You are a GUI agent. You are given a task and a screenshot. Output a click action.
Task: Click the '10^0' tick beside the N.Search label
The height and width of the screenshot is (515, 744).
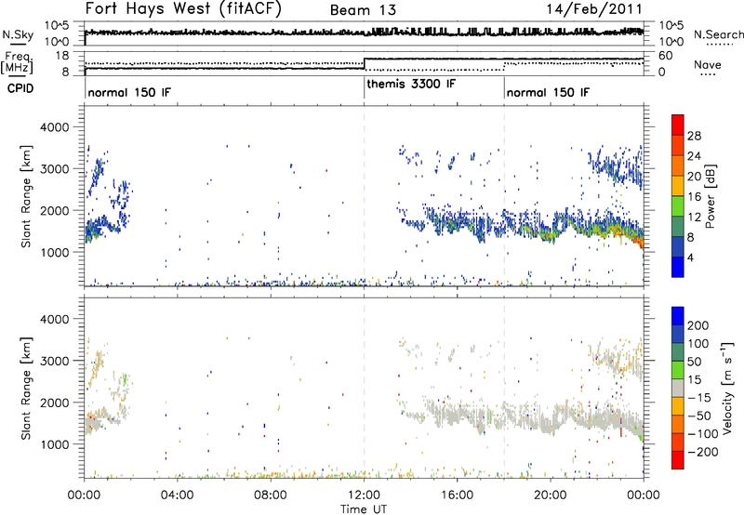[x=671, y=42]
